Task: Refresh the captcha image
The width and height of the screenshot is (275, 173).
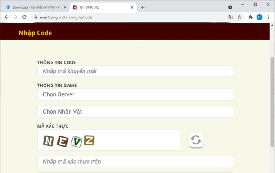Action: coord(196,140)
